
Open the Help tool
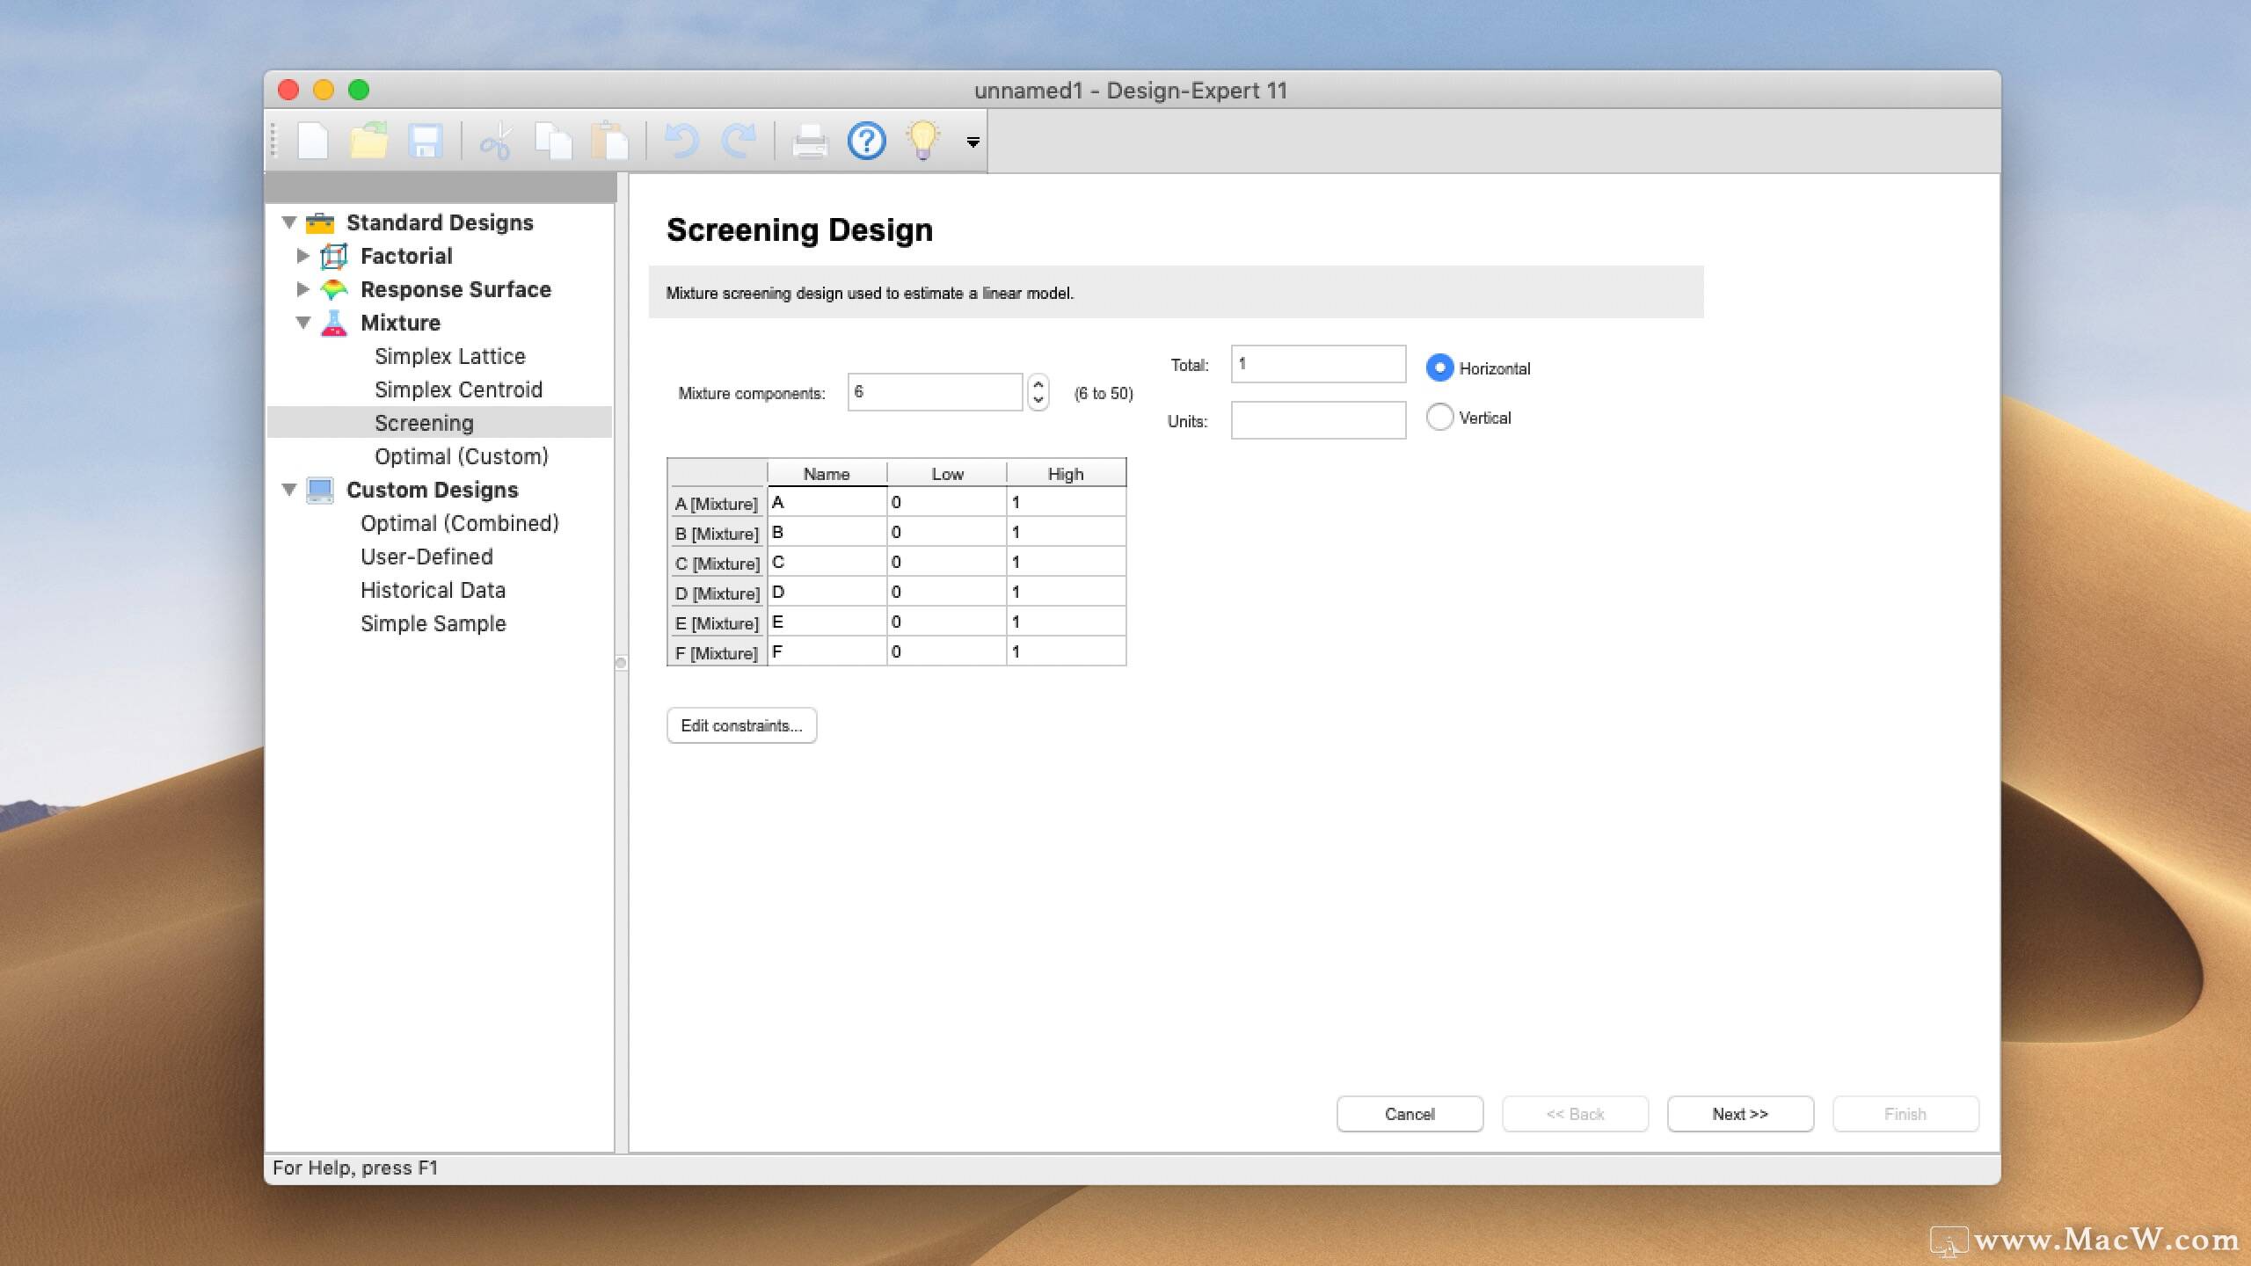pos(866,141)
